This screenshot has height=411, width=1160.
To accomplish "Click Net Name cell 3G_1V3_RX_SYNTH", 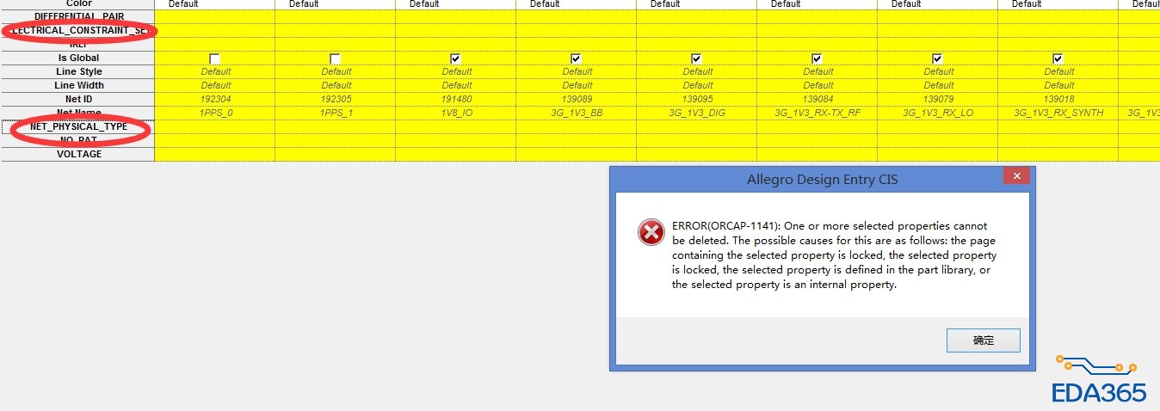I will tap(1058, 113).
